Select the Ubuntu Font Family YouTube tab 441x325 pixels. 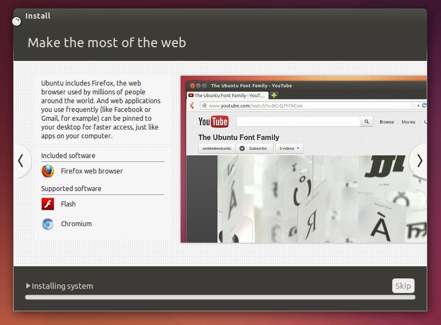227,96
